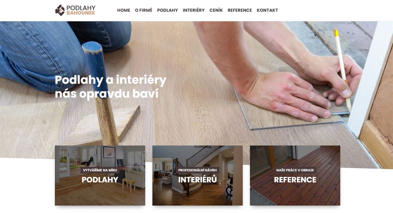393x213 pixels.
Task: Click the 'PROFESIONÁLNÍ NÁVRH' label
Action: tap(197, 170)
